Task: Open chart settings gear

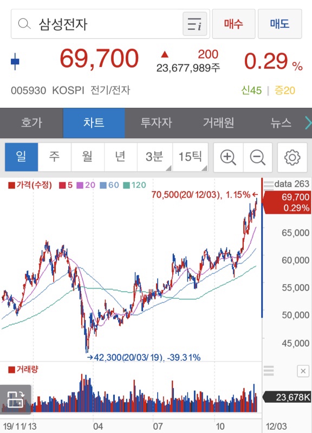Action: pos(292,158)
